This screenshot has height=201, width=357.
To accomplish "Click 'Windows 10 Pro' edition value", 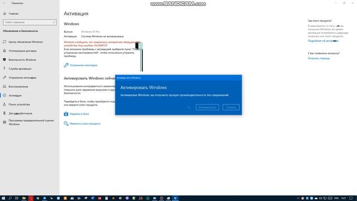I will (x=90, y=32).
